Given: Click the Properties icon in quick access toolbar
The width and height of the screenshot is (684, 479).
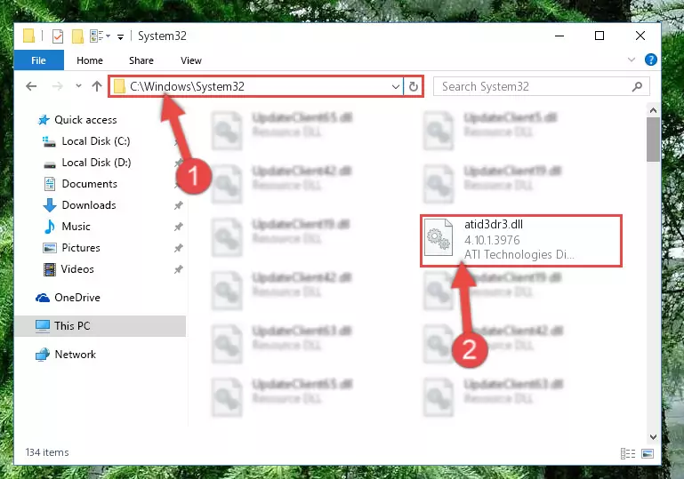Looking at the screenshot, I should 58,36.
